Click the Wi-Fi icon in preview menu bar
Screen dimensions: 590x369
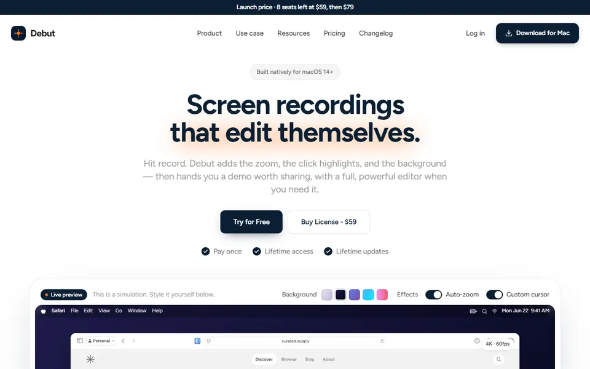coord(494,311)
